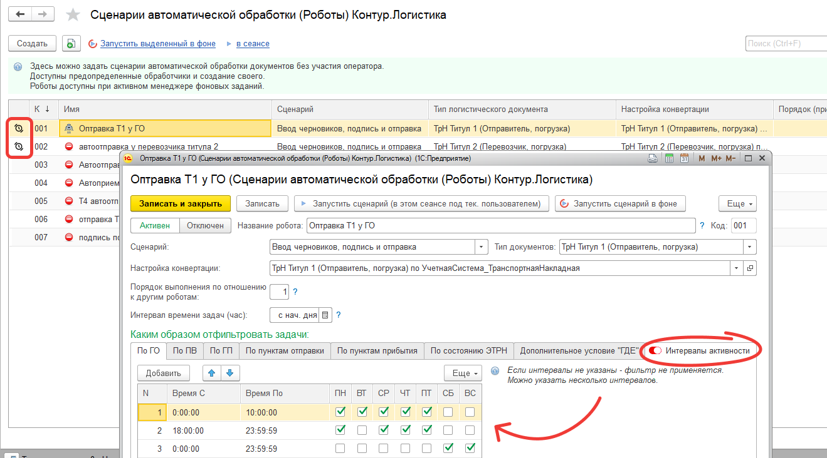Click the interval clock icon in row 002
The image size is (827, 458).
click(x=19, y=146)
